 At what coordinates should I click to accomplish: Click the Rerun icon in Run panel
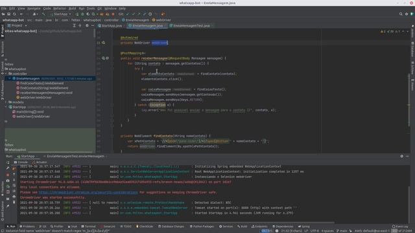click(8, 162)
